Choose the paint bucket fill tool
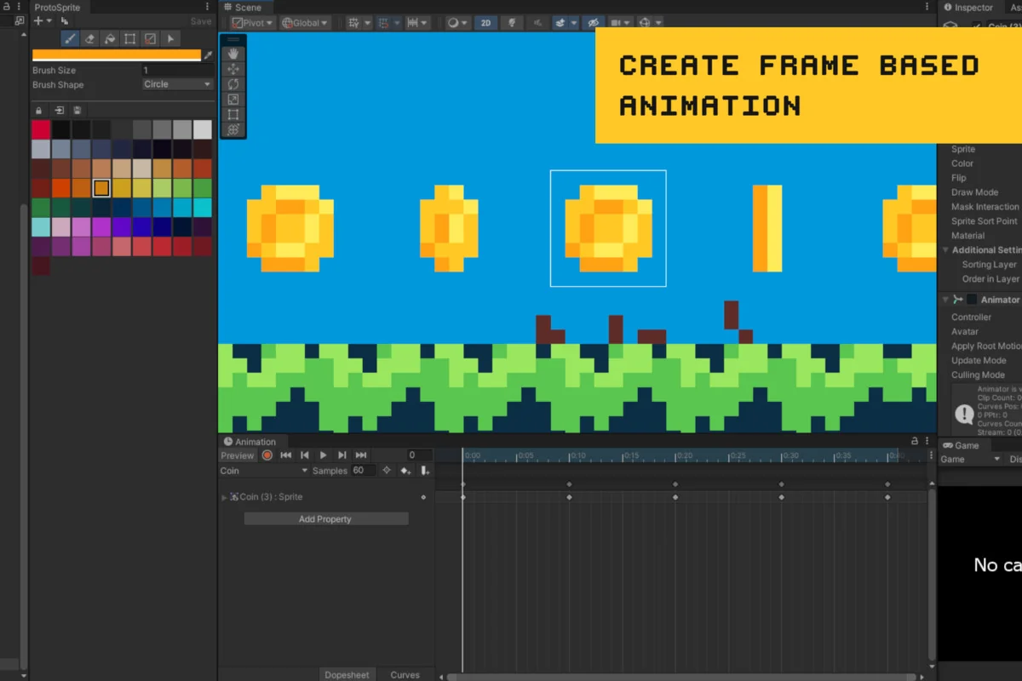This screenshot has height=681, width=1022. tap(110, 39)
